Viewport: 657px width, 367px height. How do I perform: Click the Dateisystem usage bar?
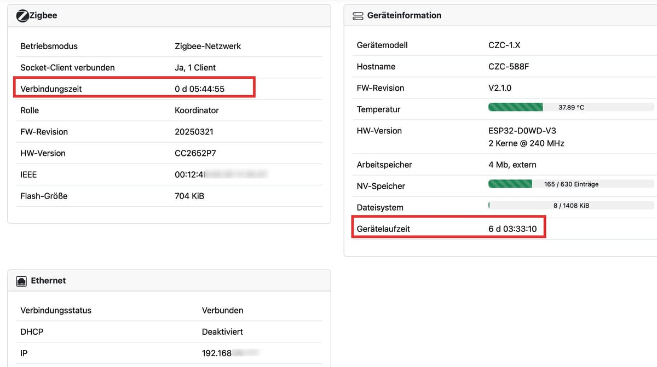[570, 206]
